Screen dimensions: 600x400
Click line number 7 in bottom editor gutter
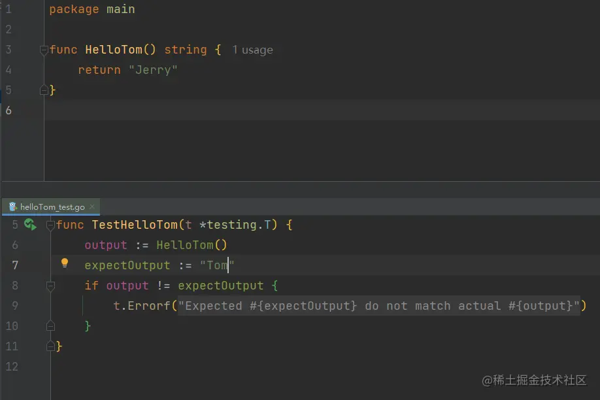pos(15,265)
